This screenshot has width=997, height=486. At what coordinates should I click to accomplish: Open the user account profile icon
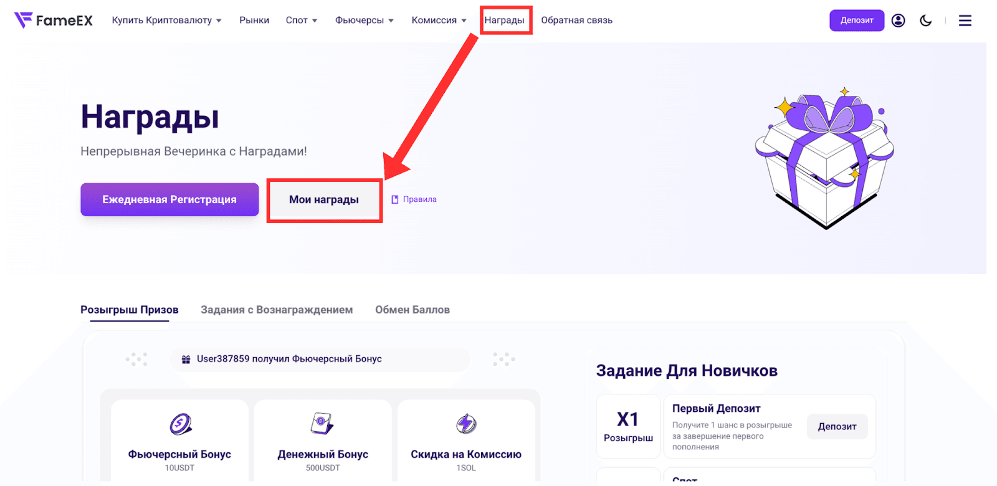[898, 21]
